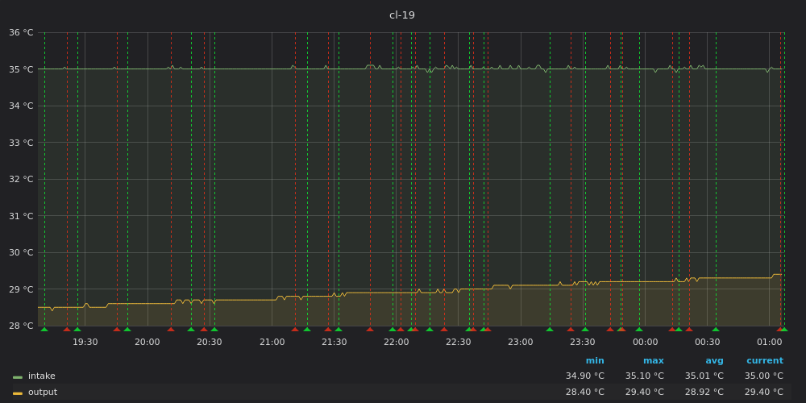Click output's 28.92 °C avg value
Image resolution: width=806 pixels, height=403 pixels.
click(x=704, y=393)
